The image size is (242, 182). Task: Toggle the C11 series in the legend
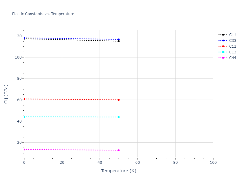point(232,35)
